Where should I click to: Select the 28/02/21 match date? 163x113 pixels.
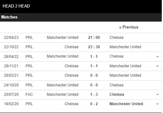coord(11,75)
